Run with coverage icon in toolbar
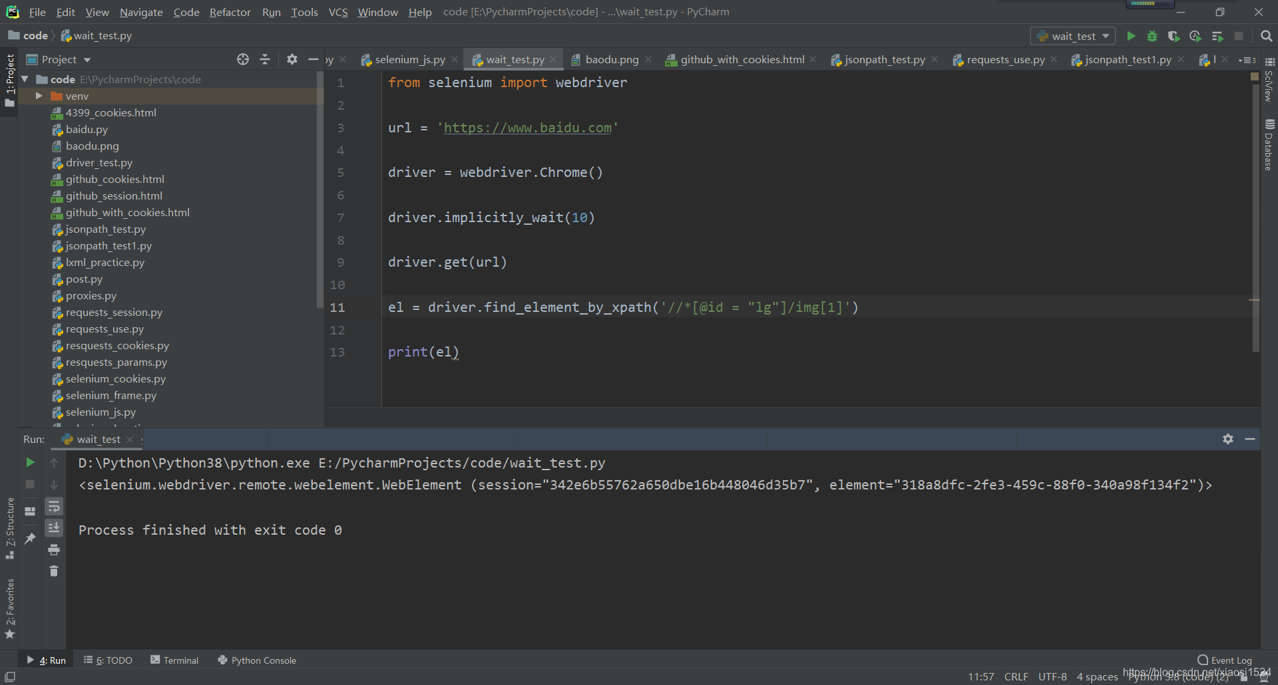The width and height of the screenshot is (1278, 685). pos(1173,36)
